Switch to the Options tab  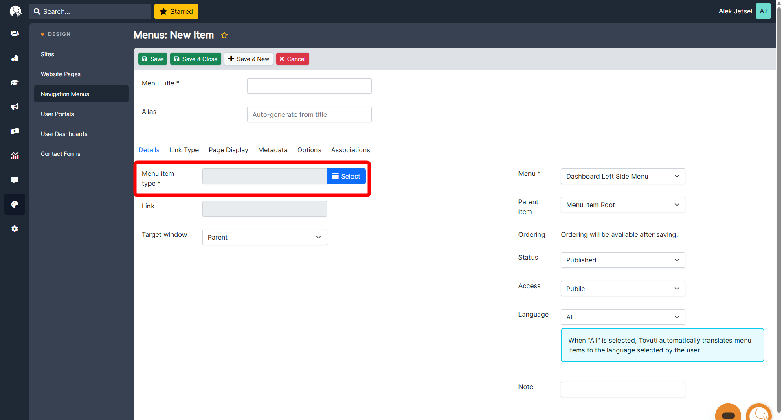(309, 150)
